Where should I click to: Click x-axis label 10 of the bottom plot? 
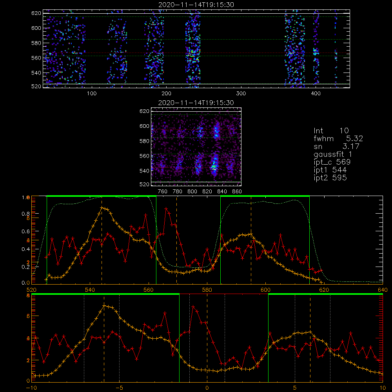click(383, 388)
